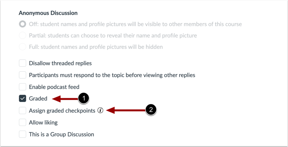288x147 pixels.
Task: Click the info icon beside Assign graded checkpoints
Action: (x=100, y=110)
